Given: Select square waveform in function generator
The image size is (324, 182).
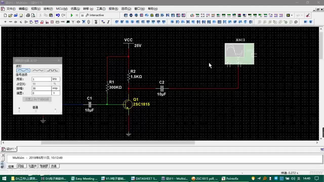Looking at the screenshot, I should tap(53, 71).
